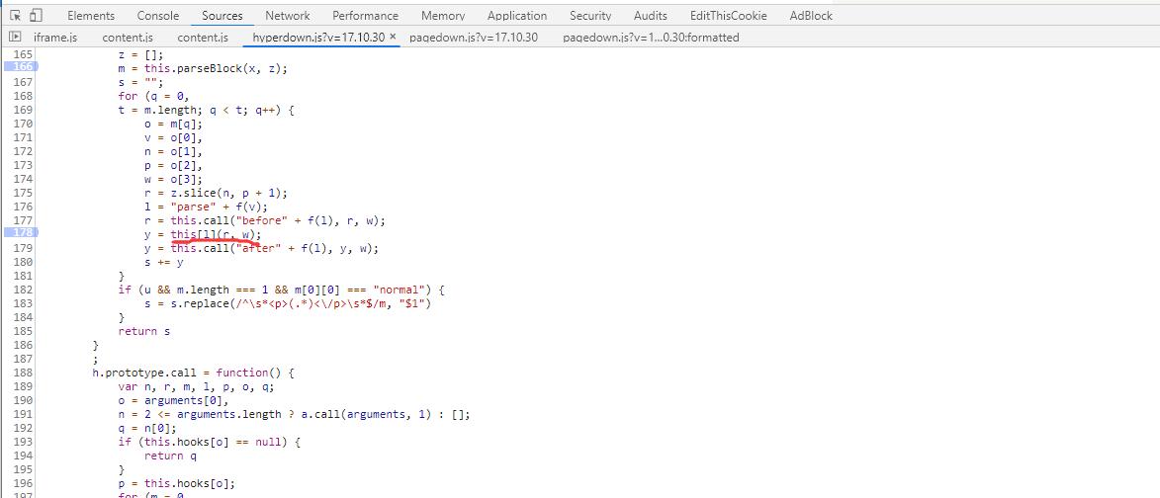Open the Network panel
Viewport: 1160px width, 498px height.
[287, 16]
